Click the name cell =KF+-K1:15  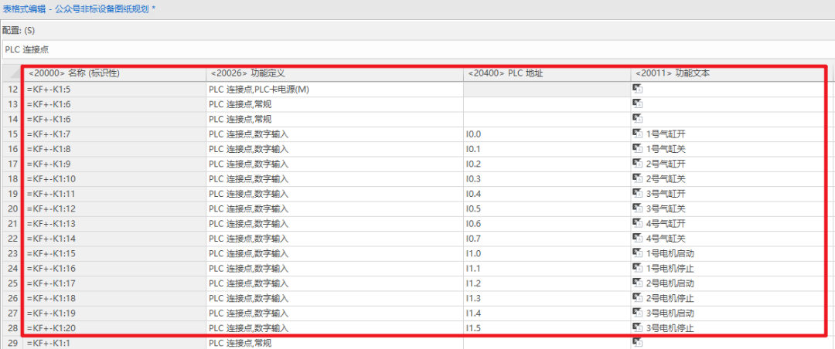[x=114, y=253]
